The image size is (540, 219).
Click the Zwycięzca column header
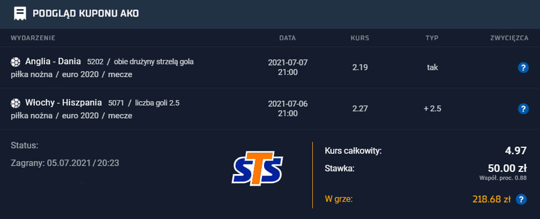click(x=509, y=38)
